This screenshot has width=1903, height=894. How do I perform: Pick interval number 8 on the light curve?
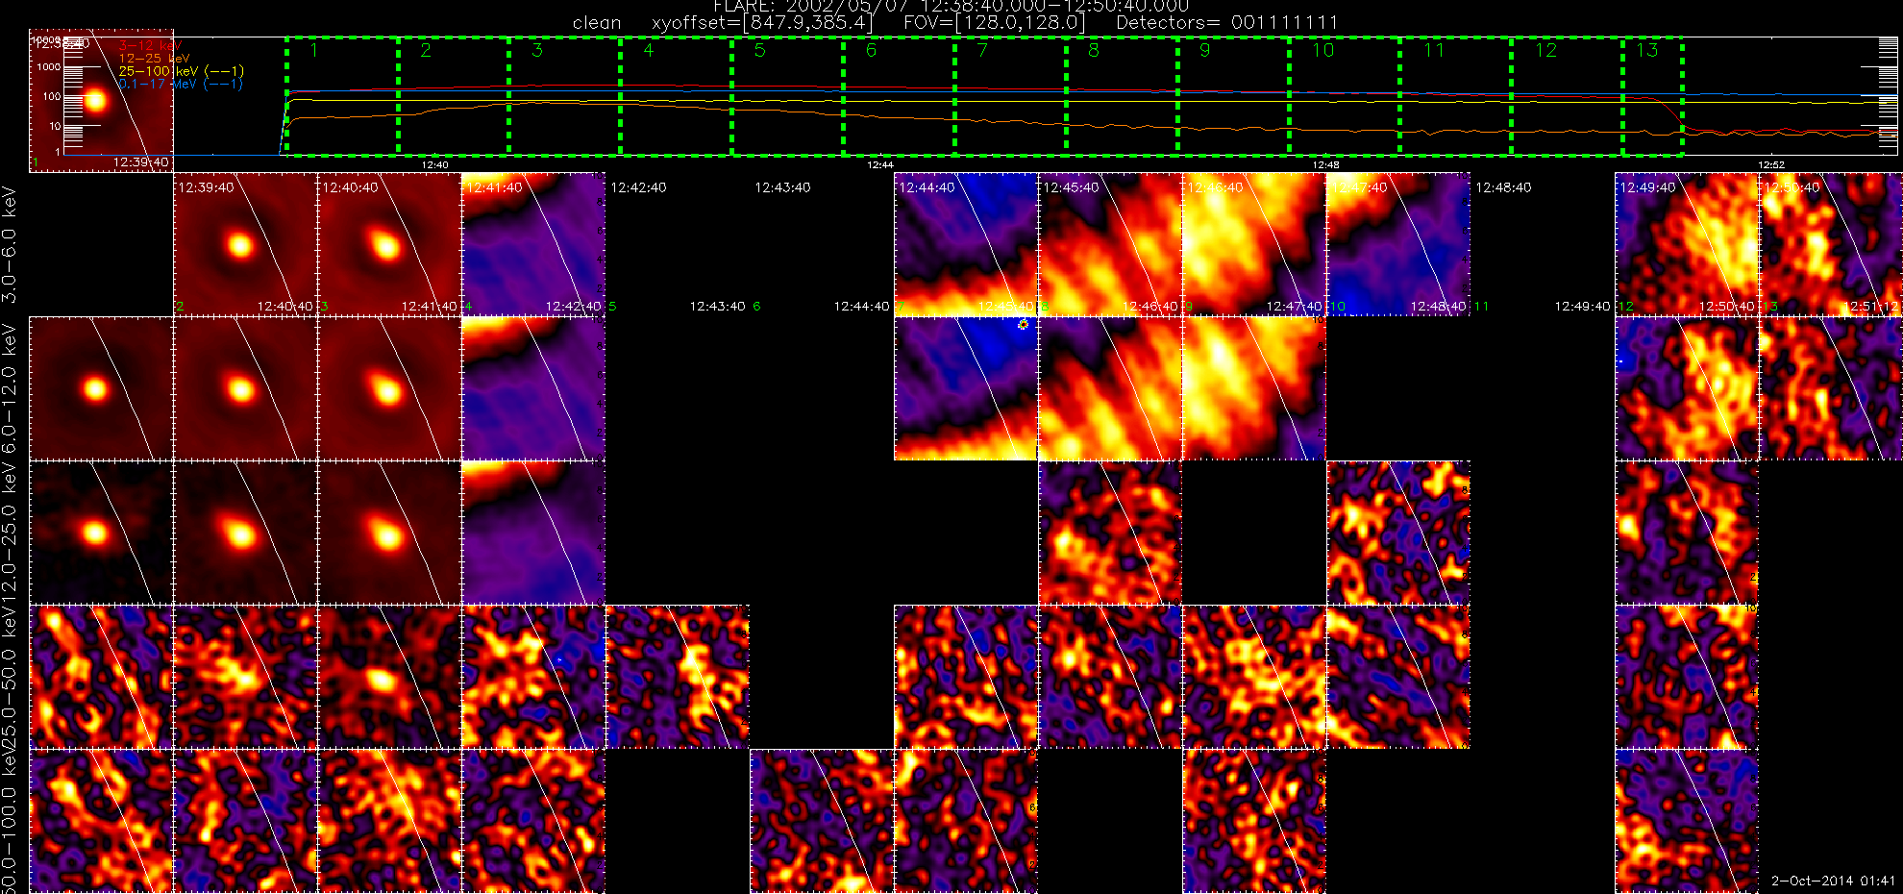click(x=1094, y=50)
